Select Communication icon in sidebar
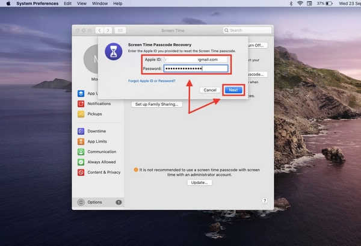This screenshot has height=246, width=361. [x=81, y=152]
